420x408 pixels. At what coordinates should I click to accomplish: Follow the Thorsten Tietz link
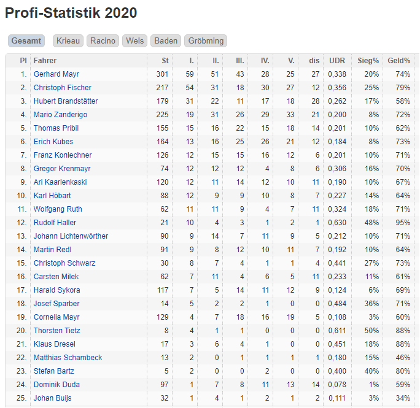pyautogui.click(x=56, y=331)
